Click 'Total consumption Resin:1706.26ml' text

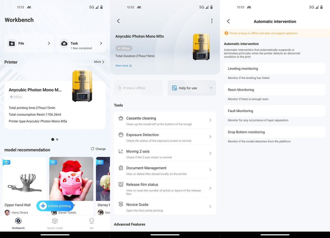(35, 115)
